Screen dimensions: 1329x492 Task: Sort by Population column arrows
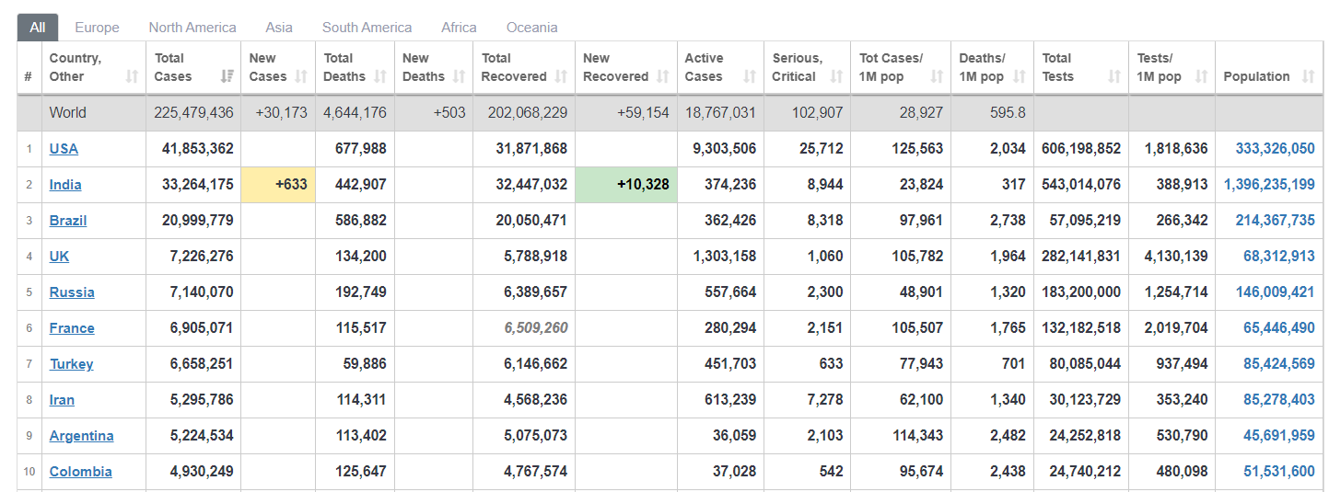[1308, 77]
